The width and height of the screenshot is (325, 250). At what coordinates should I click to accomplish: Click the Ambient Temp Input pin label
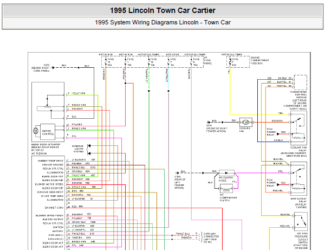[x=50, y=161]
